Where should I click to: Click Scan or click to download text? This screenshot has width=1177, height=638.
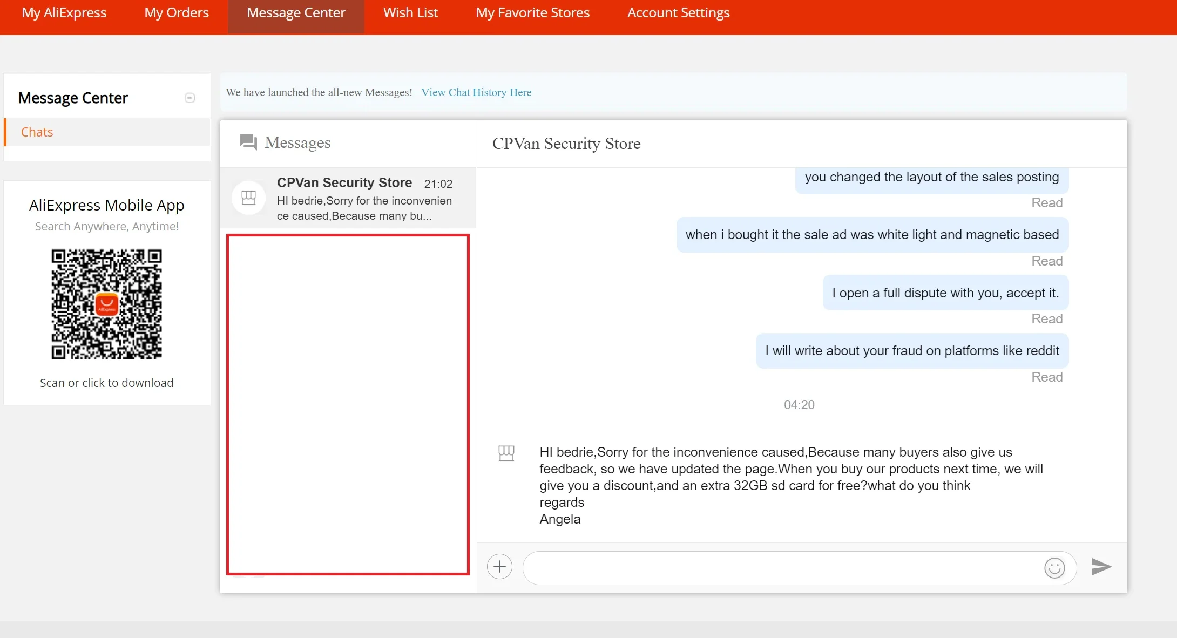click(106, 383)
